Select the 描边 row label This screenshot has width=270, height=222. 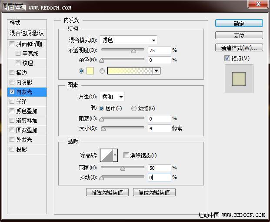pyautogui.click(x=22, y=73)
